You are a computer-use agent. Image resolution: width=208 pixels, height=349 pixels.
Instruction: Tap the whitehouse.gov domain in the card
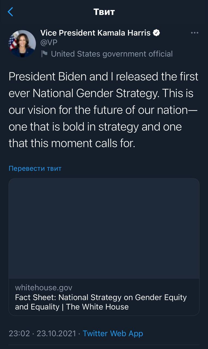pyautogui.click(x=44, y=287)
